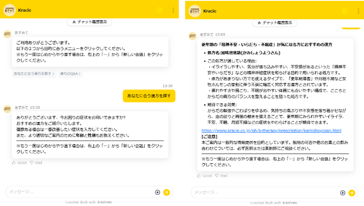The height and width of the screenshot is (206, 364).
Task: Open the three-dot overflow menu in left header
Action: click(x=173, y=10)
